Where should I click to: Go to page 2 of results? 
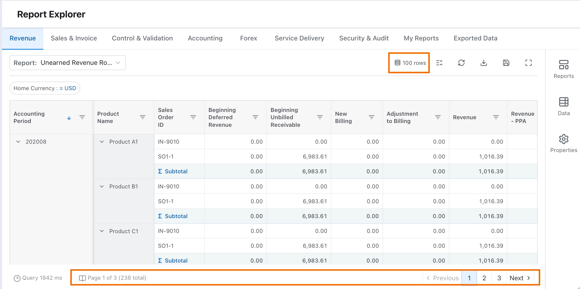(x=484, y=278)
